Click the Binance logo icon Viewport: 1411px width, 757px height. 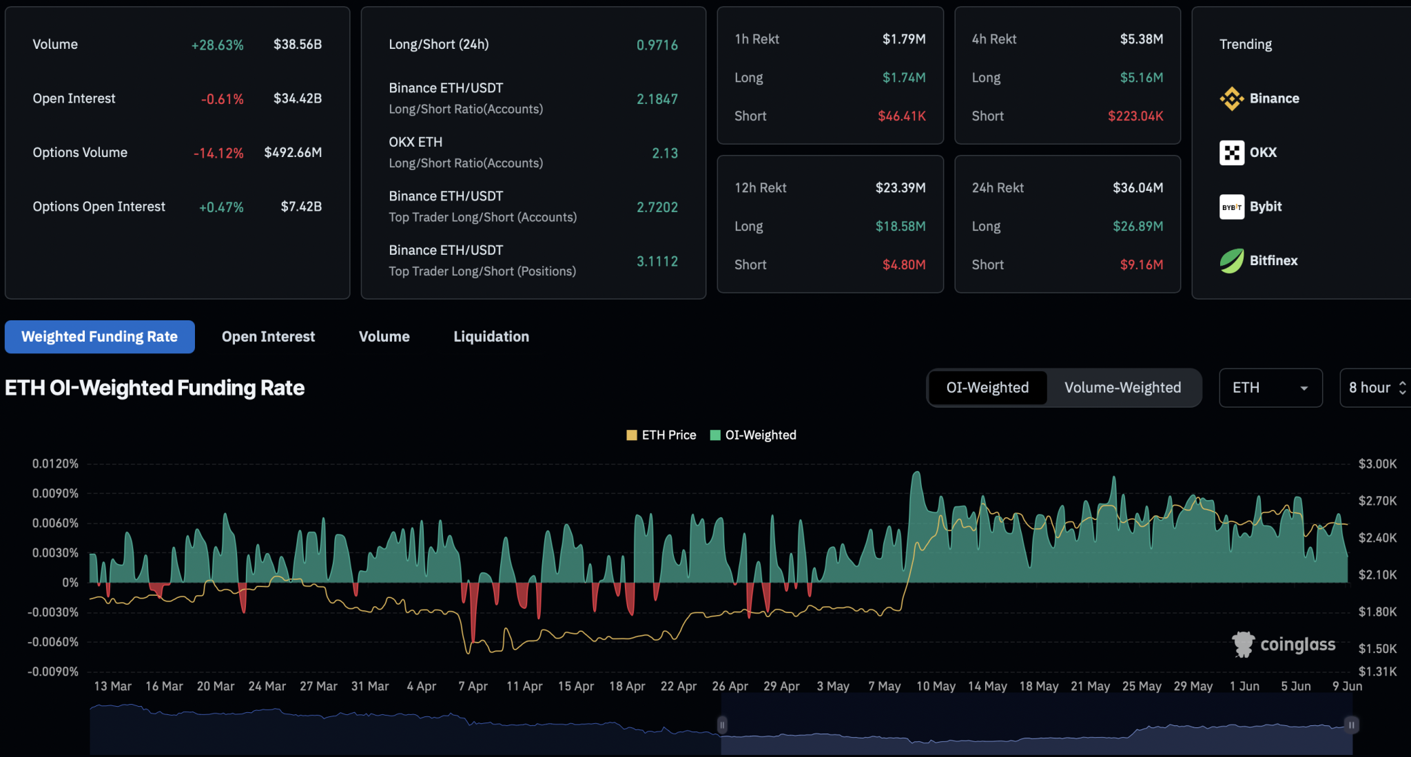pyautogui.click(x=1231, y=98)
